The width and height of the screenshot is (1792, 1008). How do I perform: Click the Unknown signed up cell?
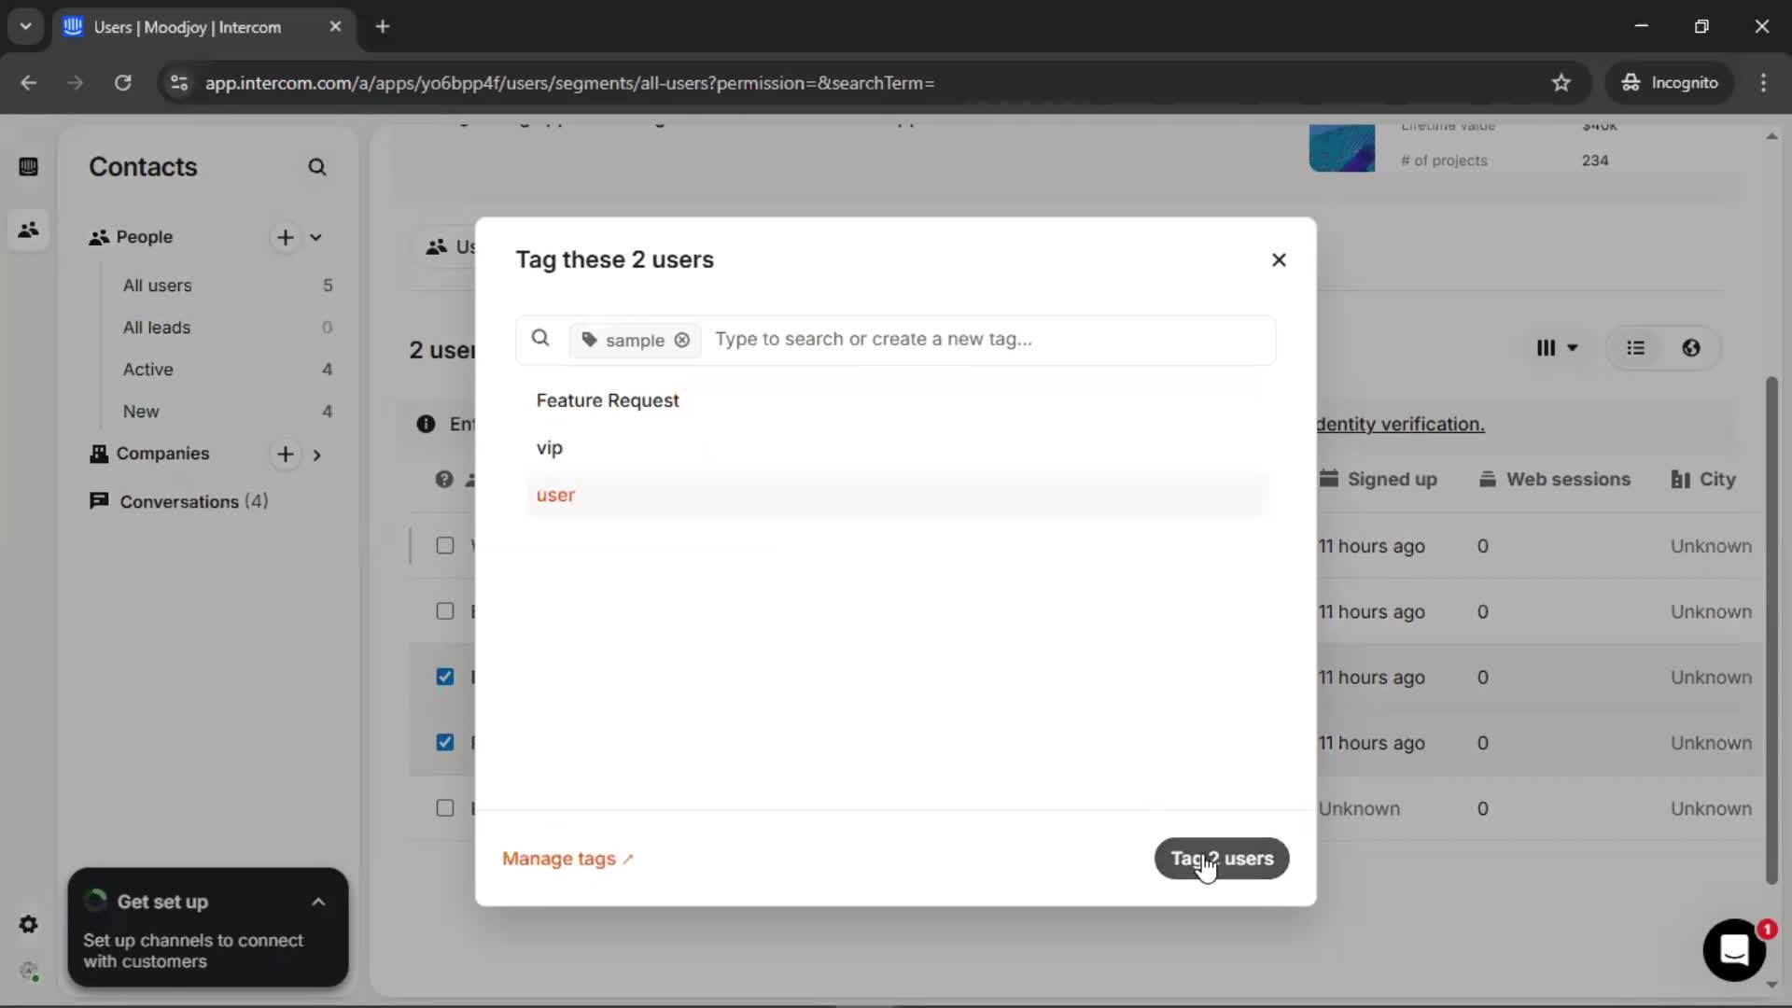[x=1359, y=809]
